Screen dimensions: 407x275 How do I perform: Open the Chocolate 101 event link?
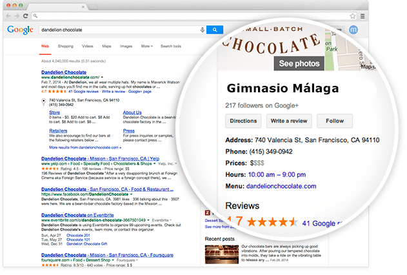(x=78, y=239)
